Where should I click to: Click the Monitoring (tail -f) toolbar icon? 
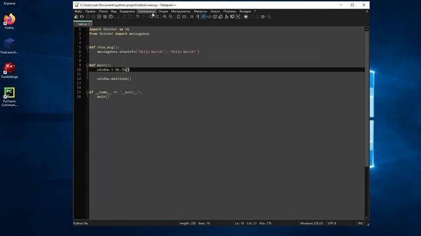point(238,16)
